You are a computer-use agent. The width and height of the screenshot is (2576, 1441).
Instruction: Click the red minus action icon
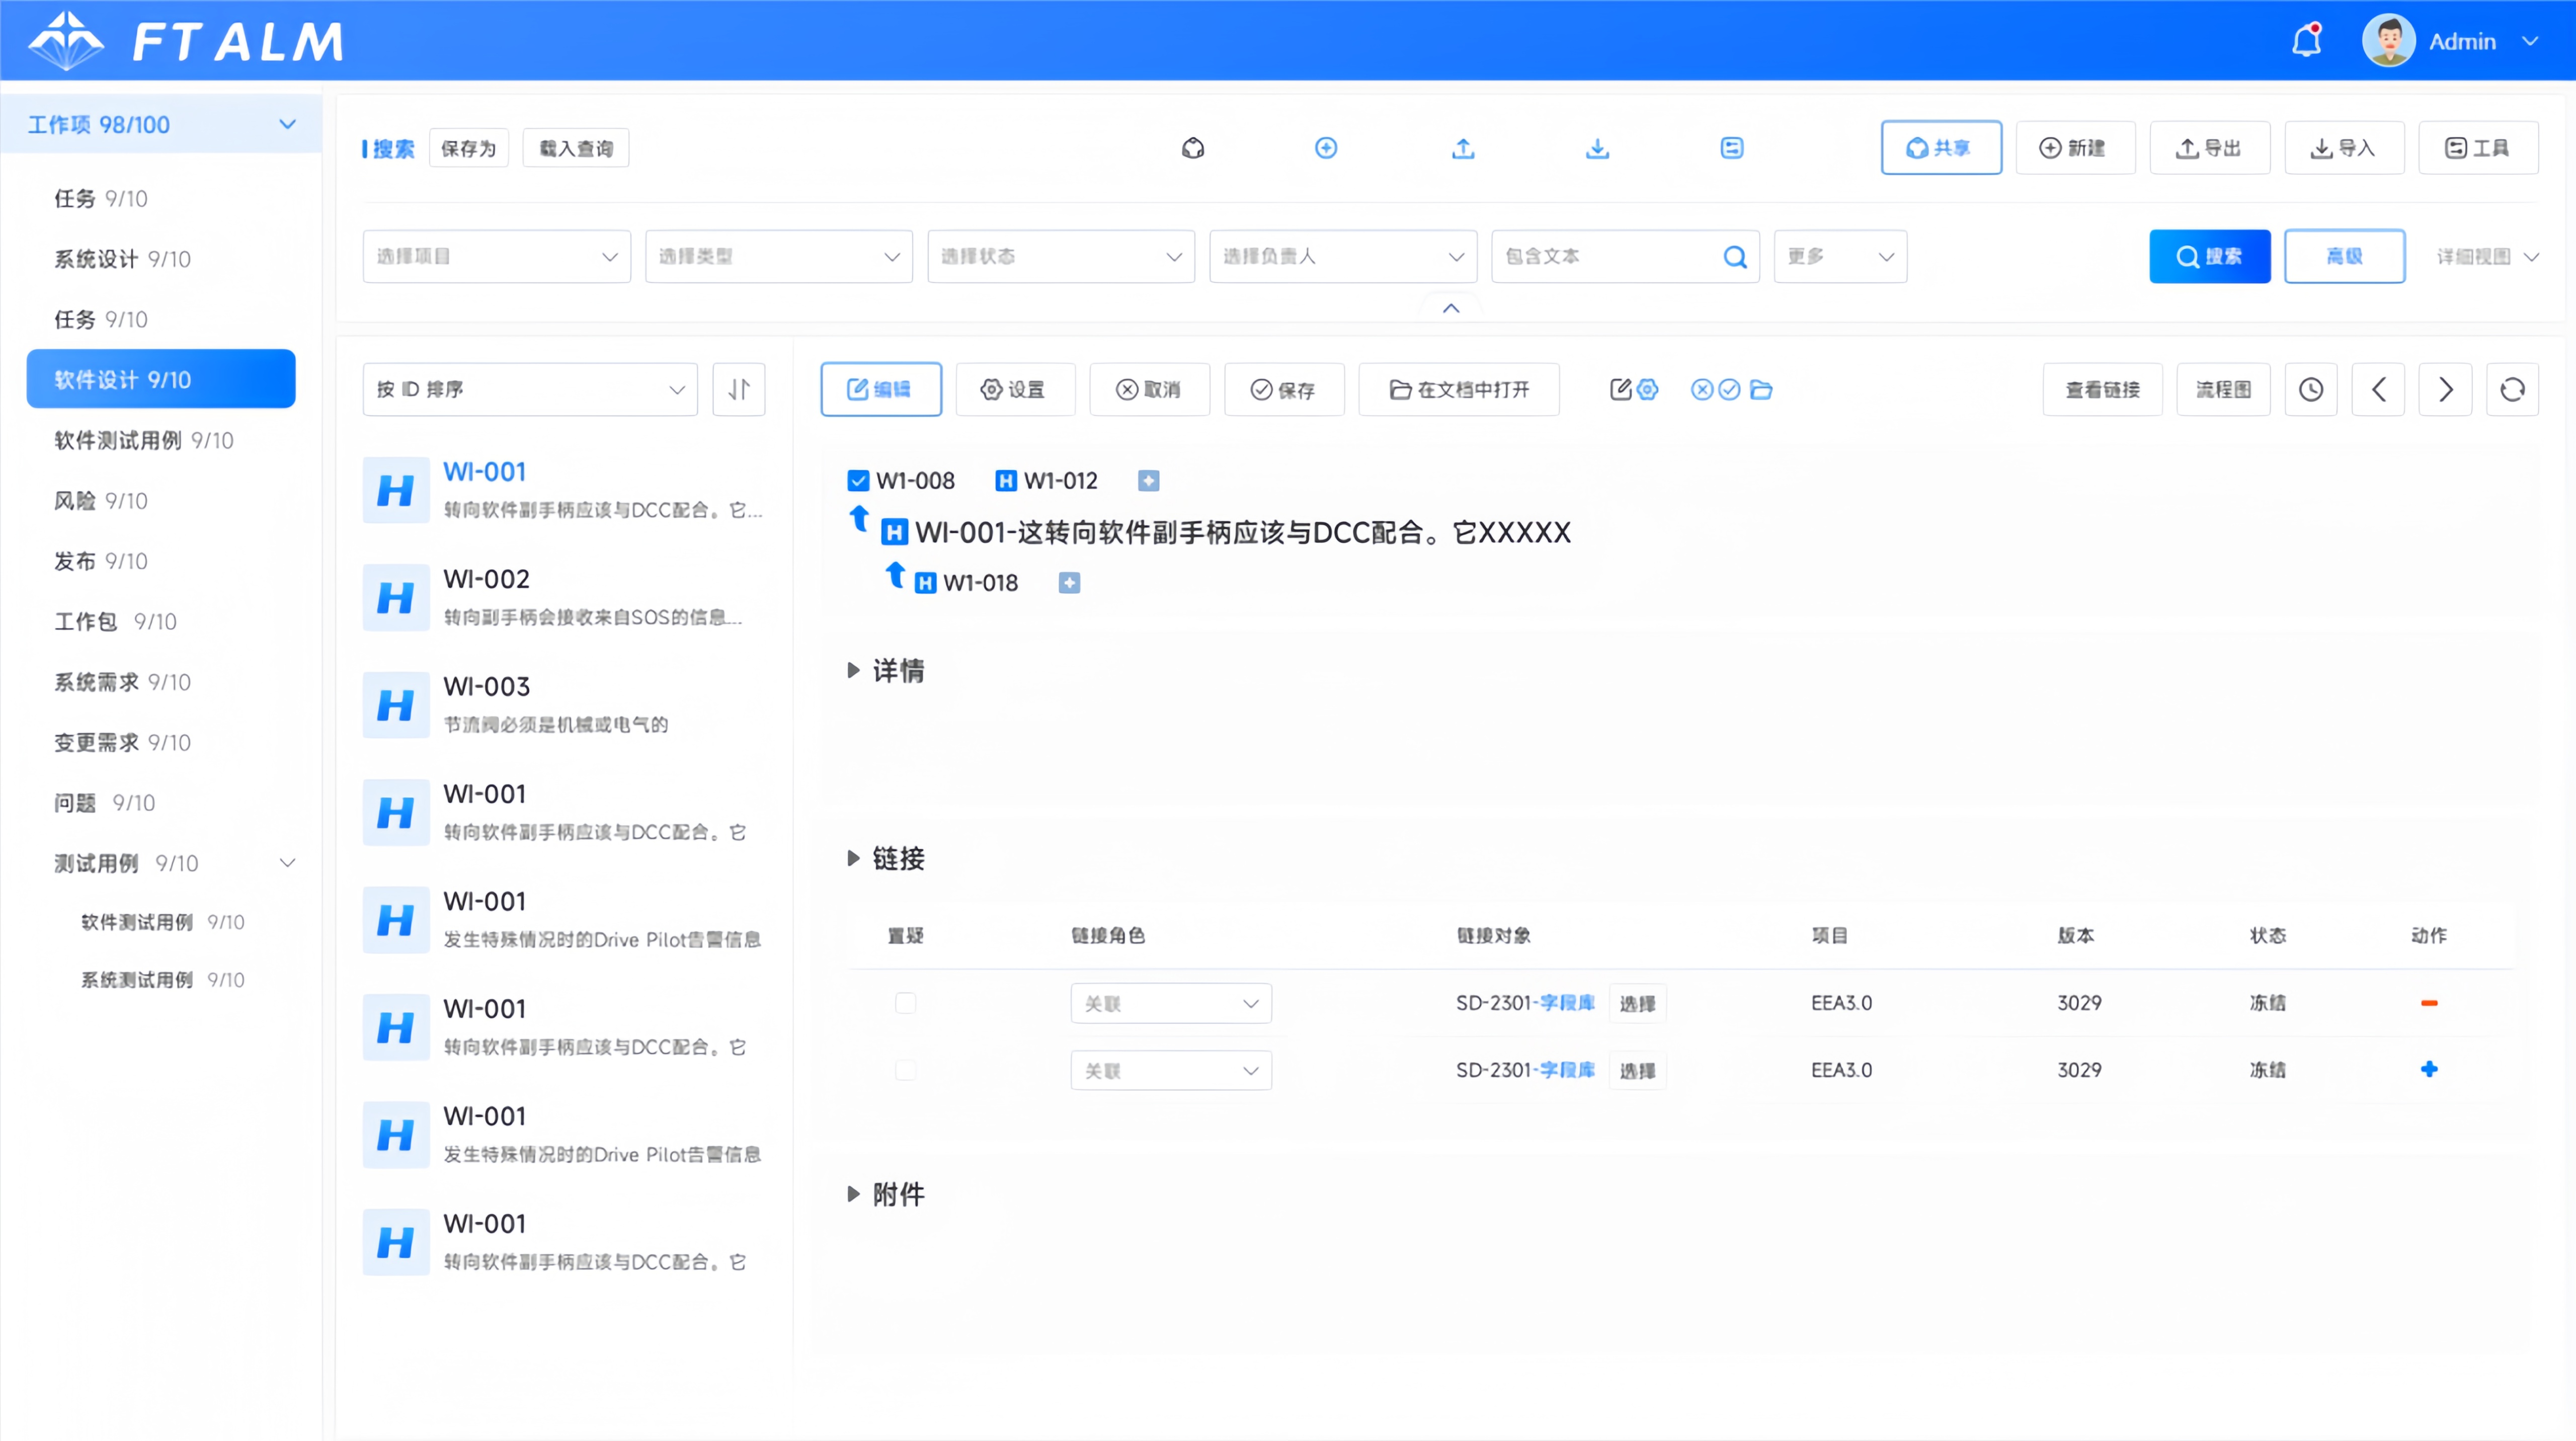click(x=2429, y=1003)
